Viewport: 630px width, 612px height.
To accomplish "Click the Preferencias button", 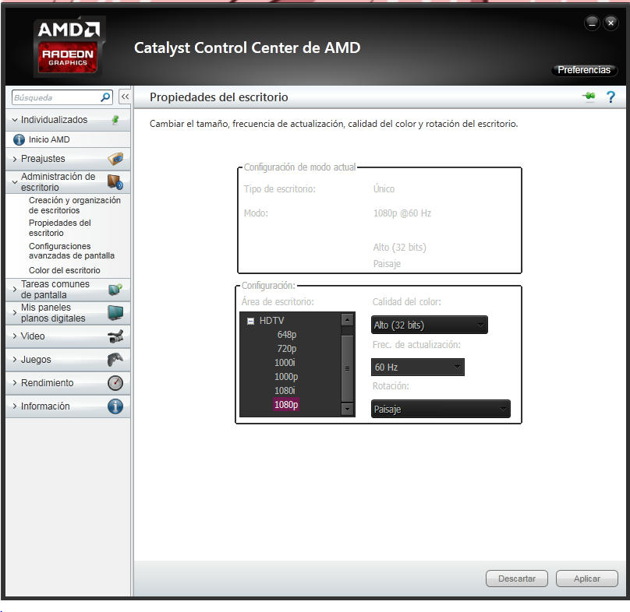I will click(584, 70).
